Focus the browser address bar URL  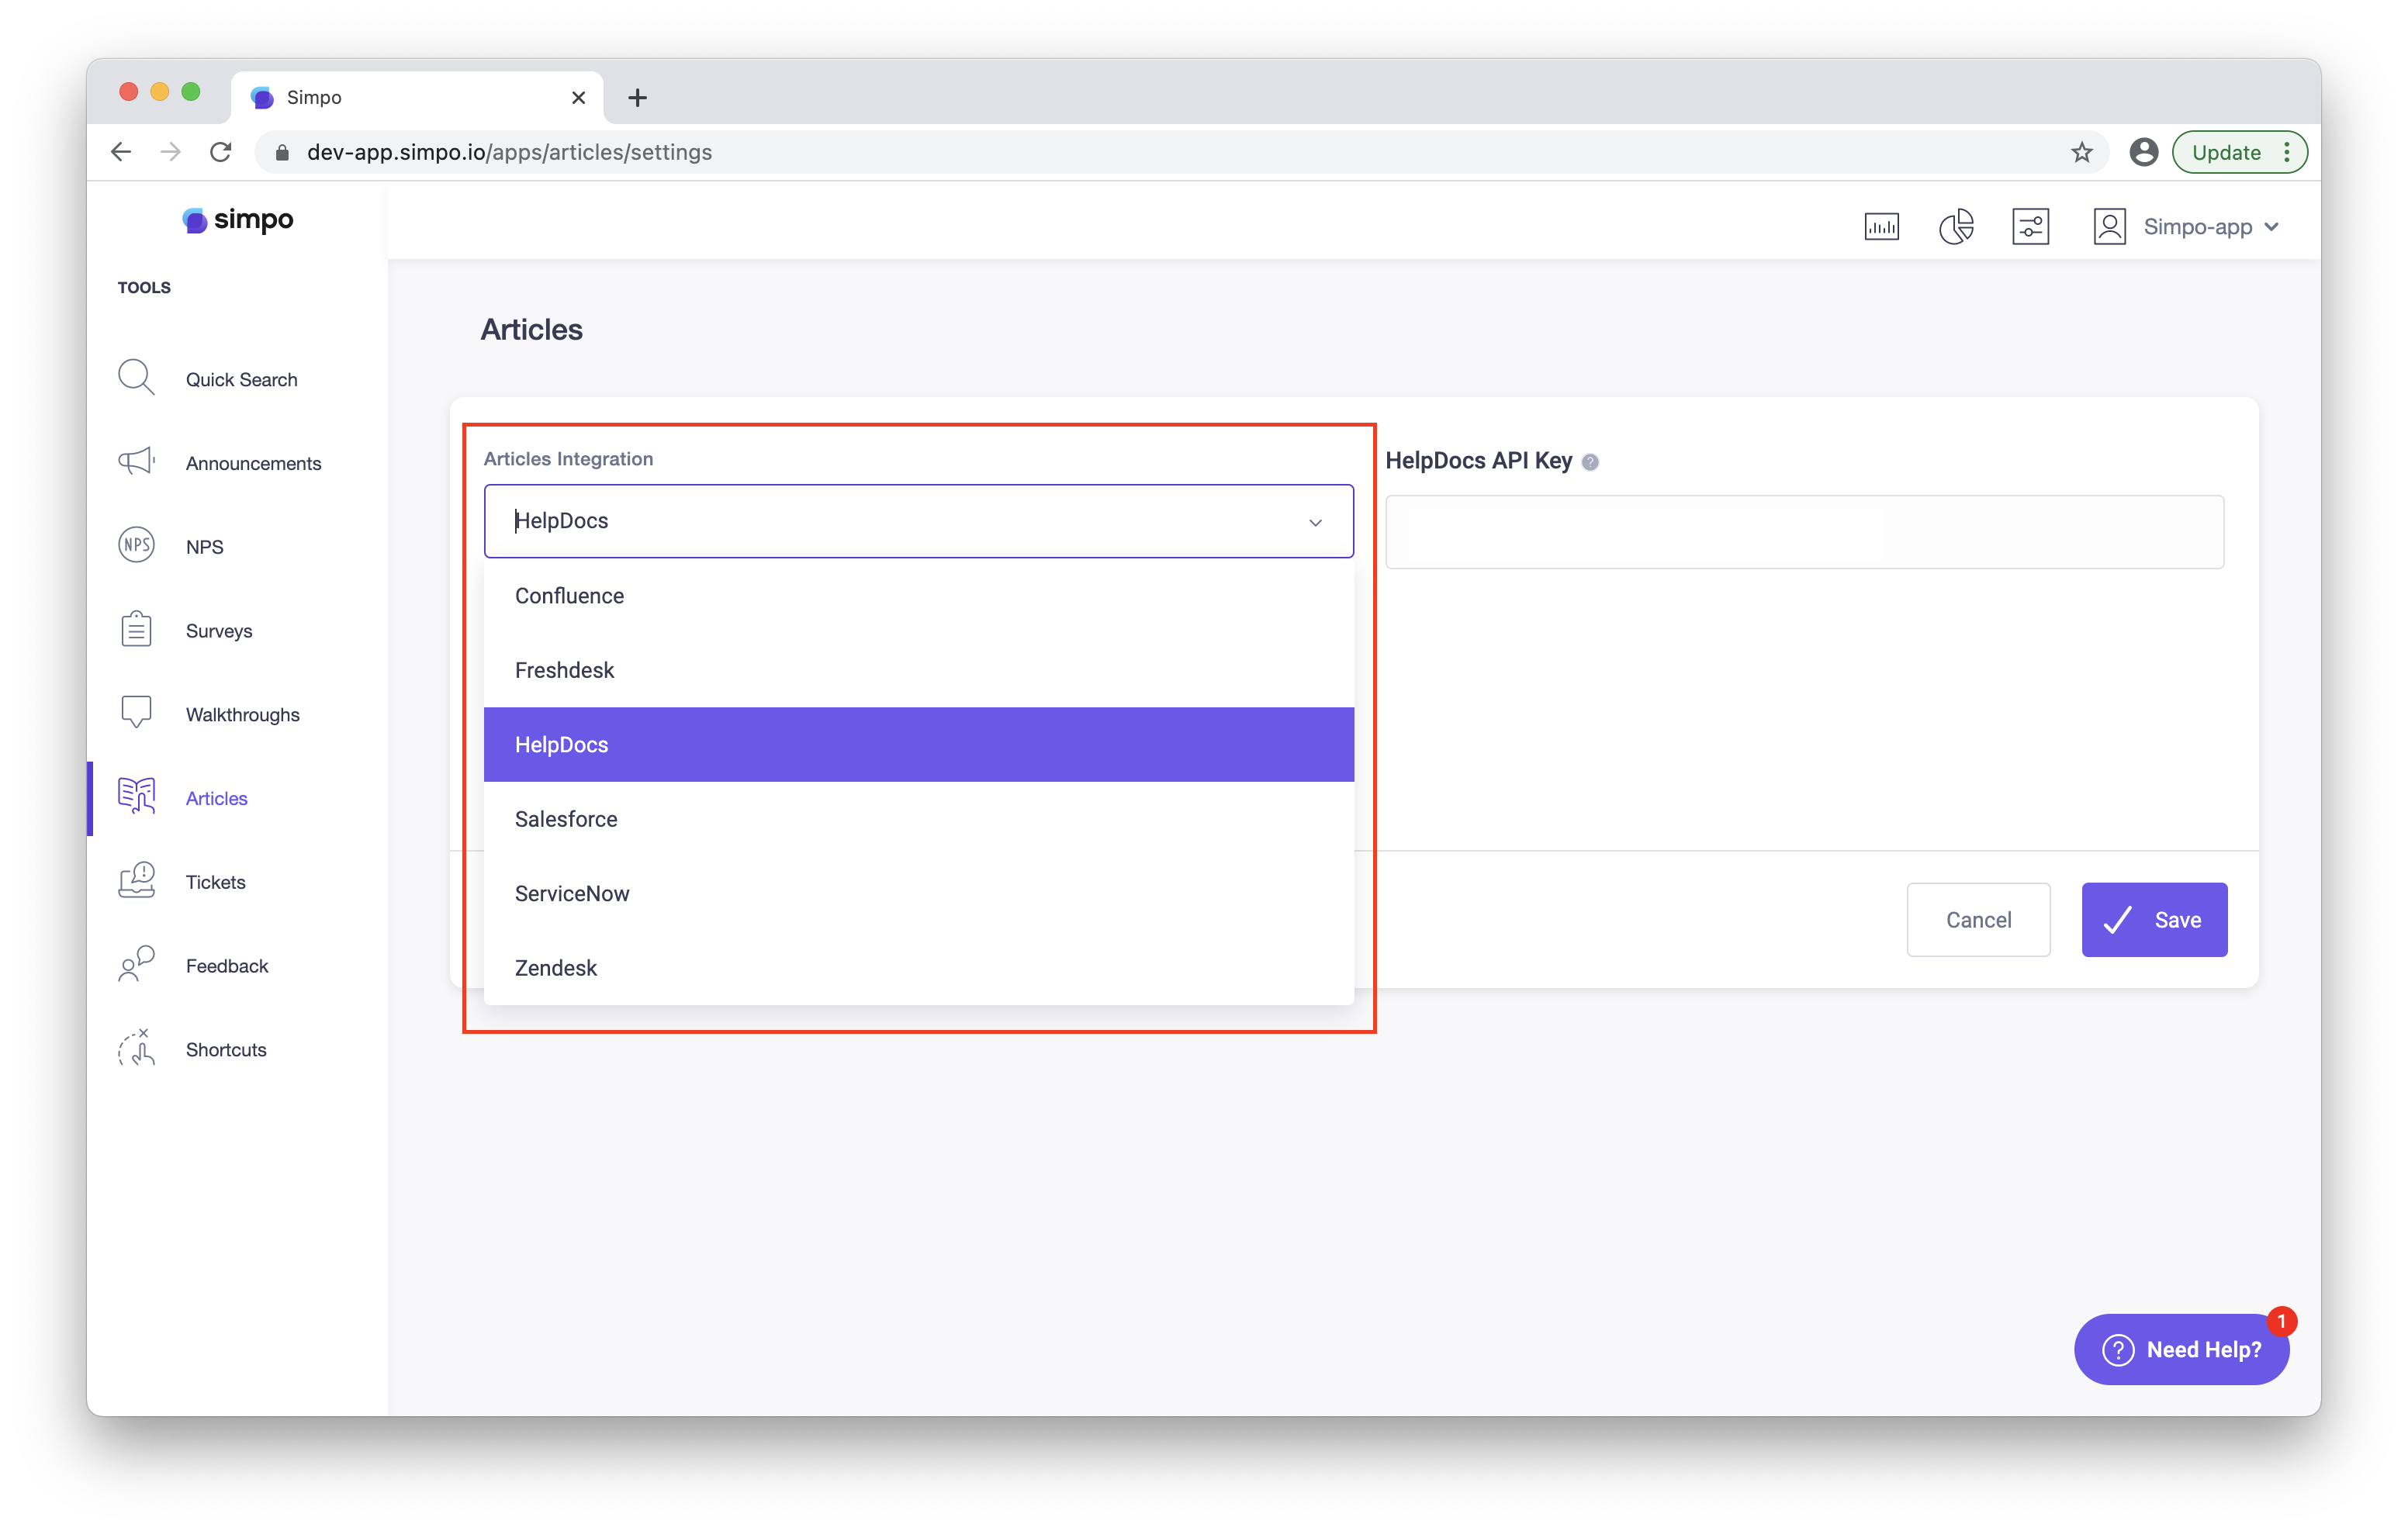pyautogui.click(x=509, y=152)
